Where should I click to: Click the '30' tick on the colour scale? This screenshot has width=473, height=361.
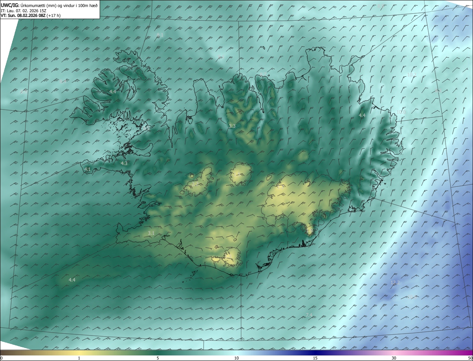(x=394, y=358)
